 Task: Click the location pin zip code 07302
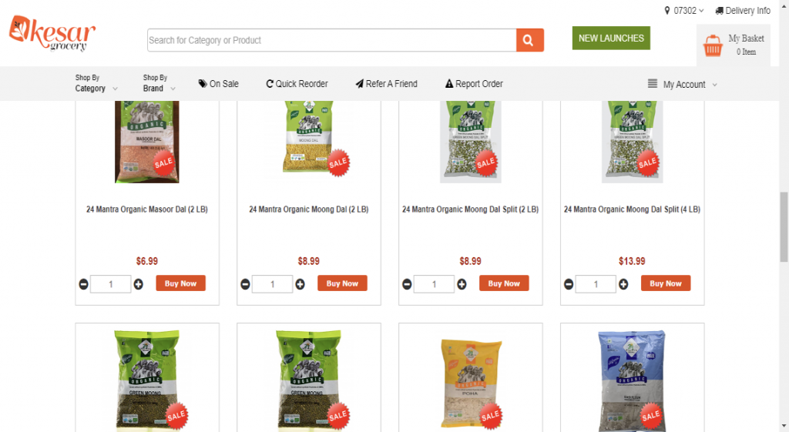(x=684, y=11)
